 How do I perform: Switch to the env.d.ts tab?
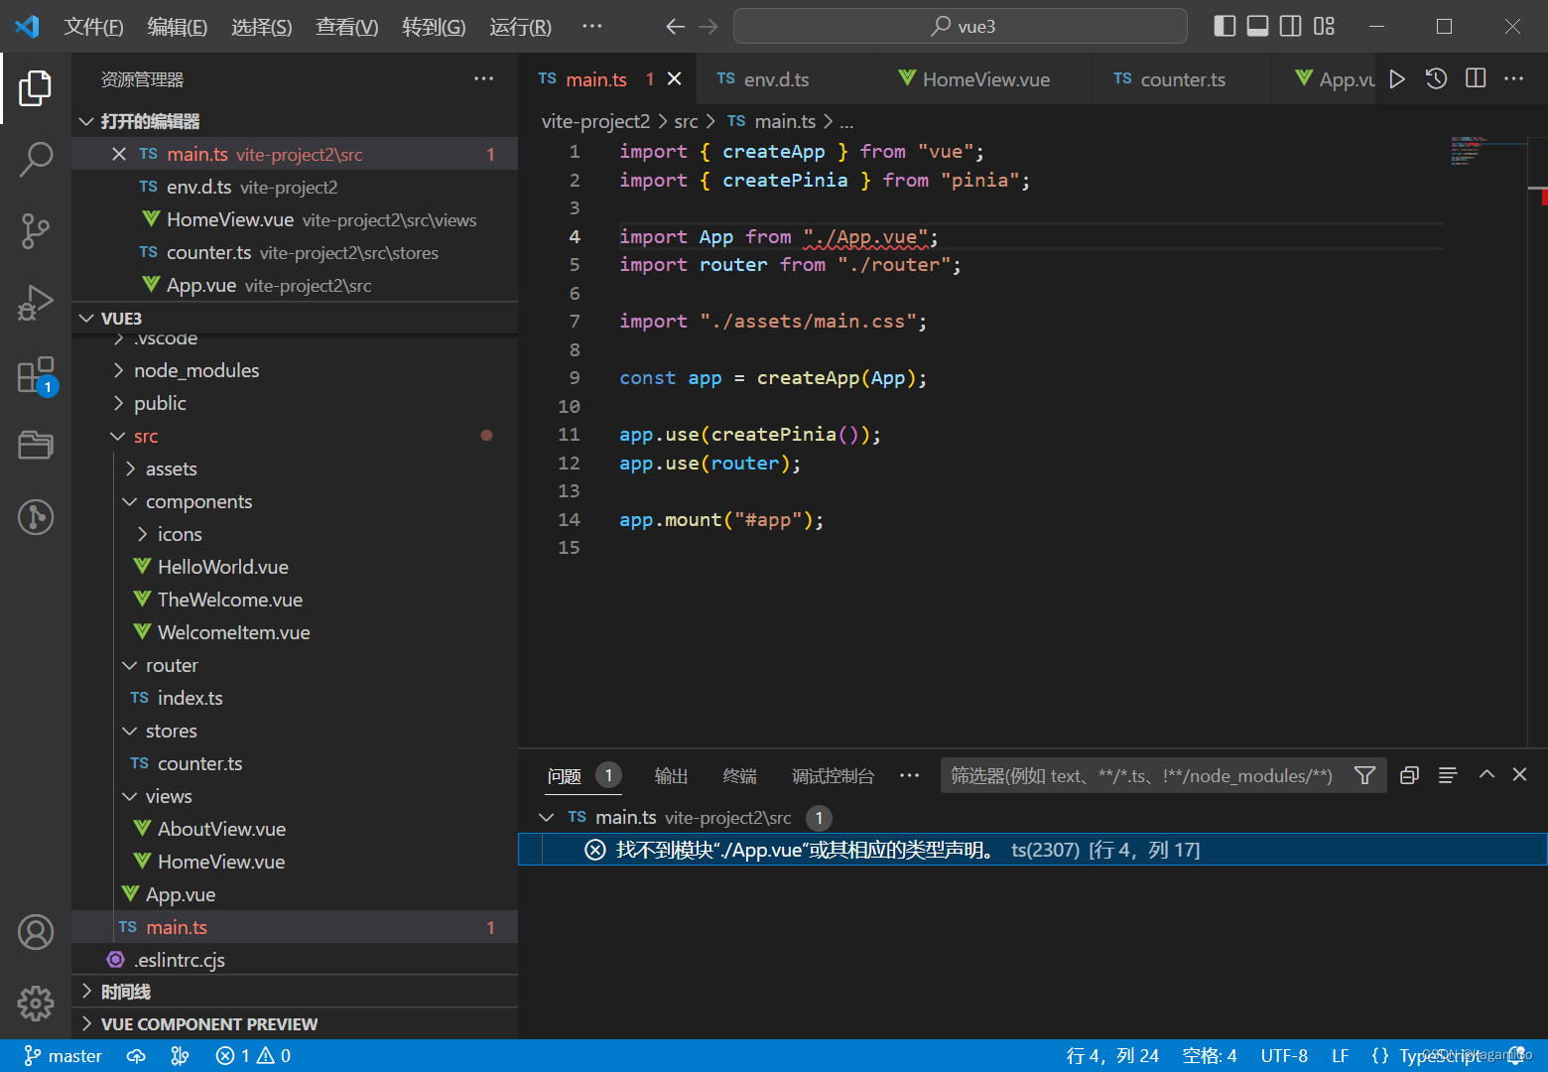point(778,78)
